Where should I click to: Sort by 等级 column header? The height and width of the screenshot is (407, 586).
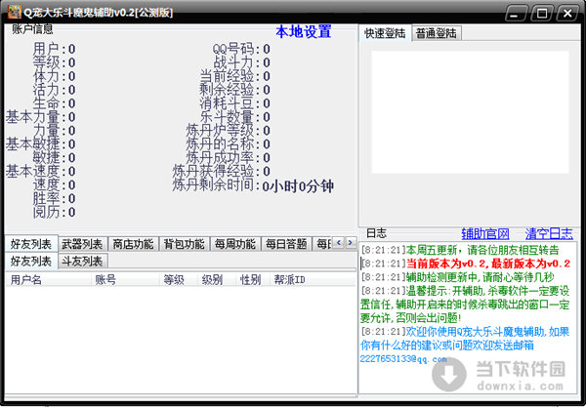pyautogui.click(x=179, y=280)
